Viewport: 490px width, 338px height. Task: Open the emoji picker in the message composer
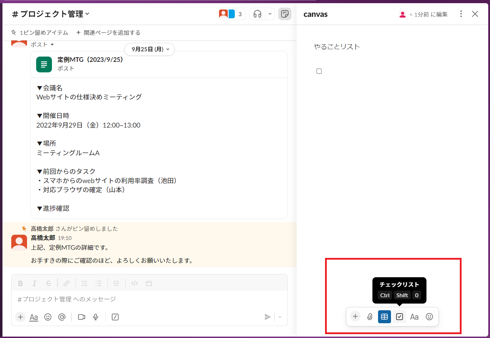tap(48, 317)
